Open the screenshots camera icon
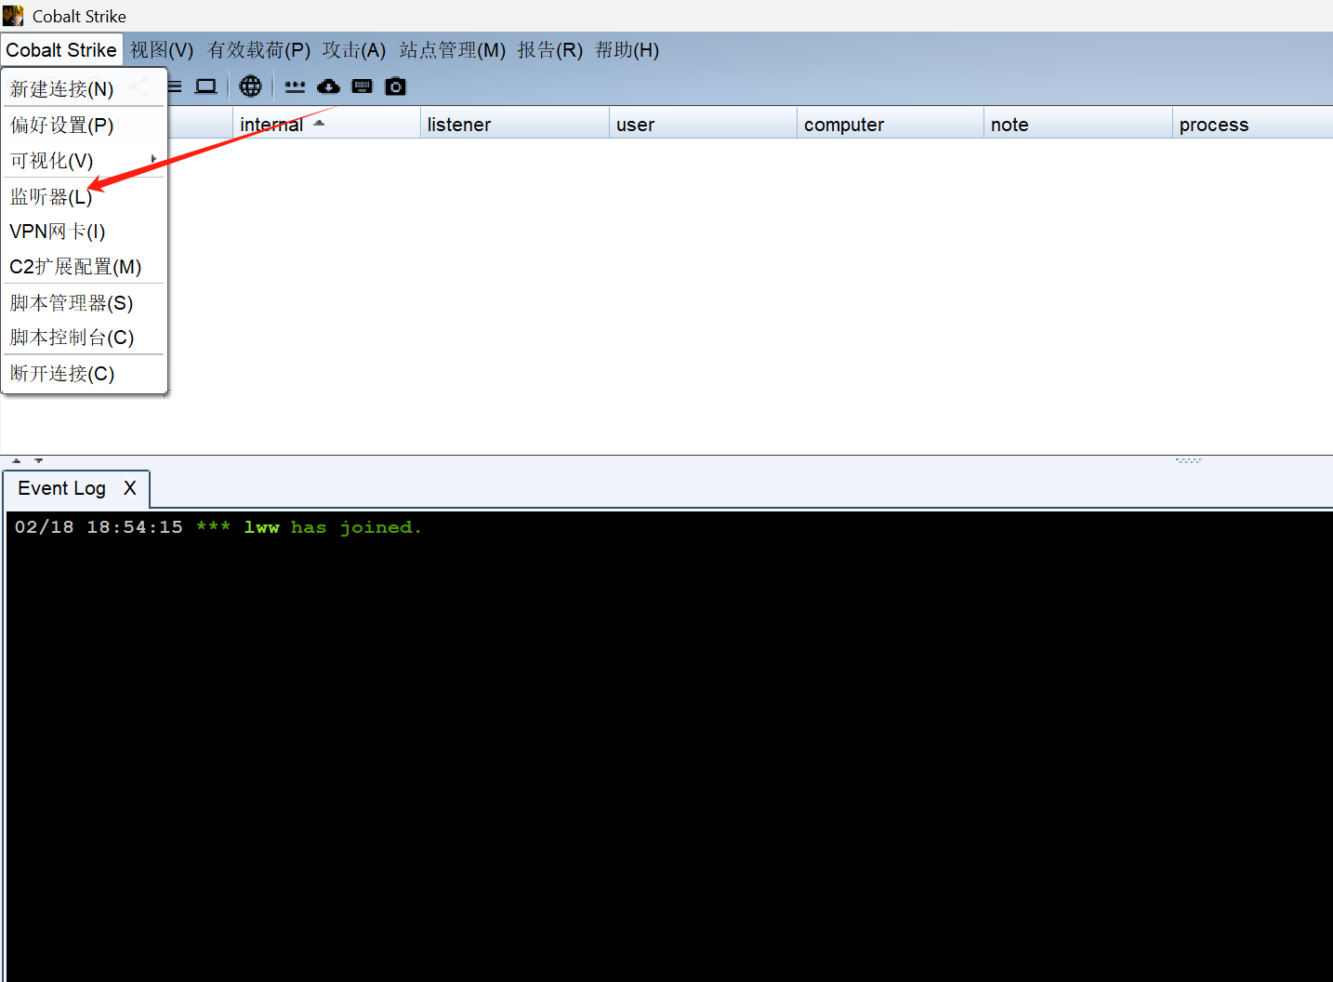The image size is (1333, 982). coord(396,86)
